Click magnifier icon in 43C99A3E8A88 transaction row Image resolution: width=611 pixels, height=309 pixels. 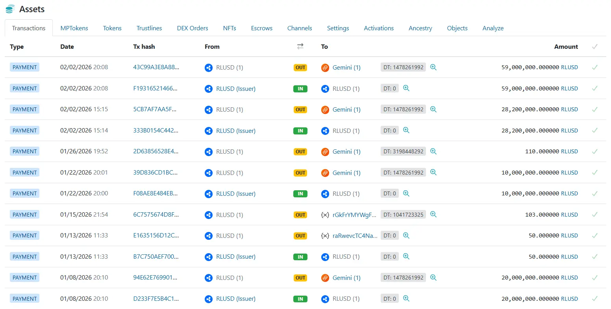[433, 67]
